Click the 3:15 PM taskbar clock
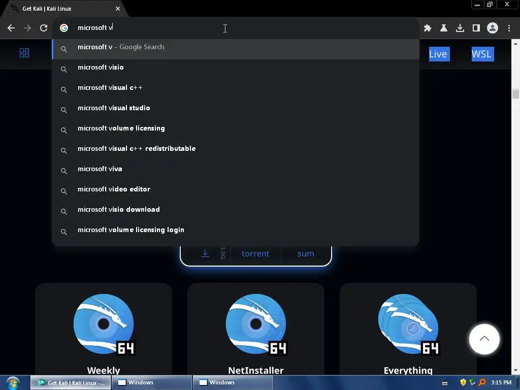Viewport: 520px width, 390px height. click(x=501, y=382)
